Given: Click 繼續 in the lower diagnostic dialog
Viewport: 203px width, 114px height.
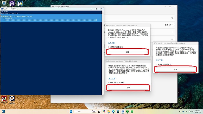Looking at the screenshot, I should tap(128, 88).
